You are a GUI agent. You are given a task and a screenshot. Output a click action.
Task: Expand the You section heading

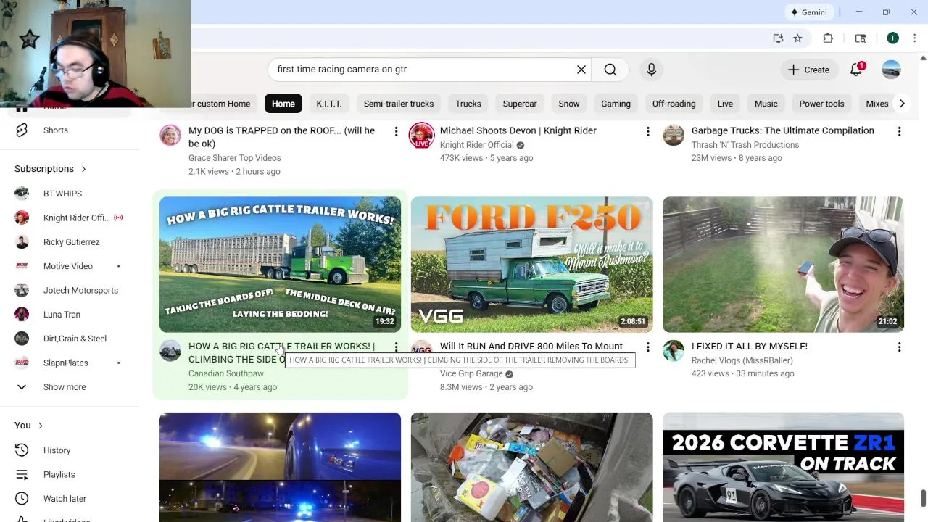click(x=29, y=426)
